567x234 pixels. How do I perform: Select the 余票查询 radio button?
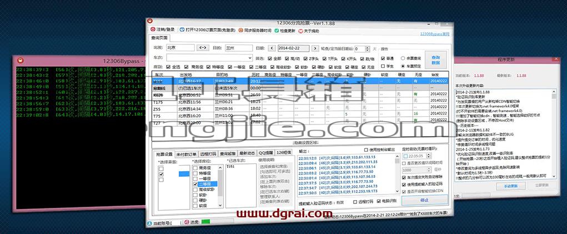pos(403,58)
